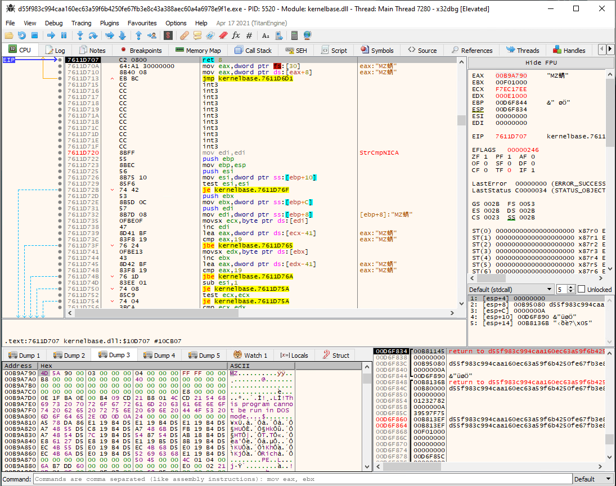
Task: Launch the Calculator toolbar icon
Action: pos(294,35)
